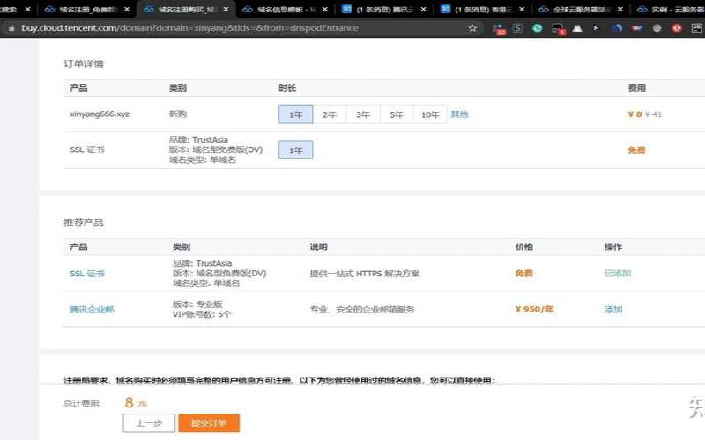
Task: Switch to the 域名信息模板 tab
Action: pyautogui.click(x=283, y=9)
